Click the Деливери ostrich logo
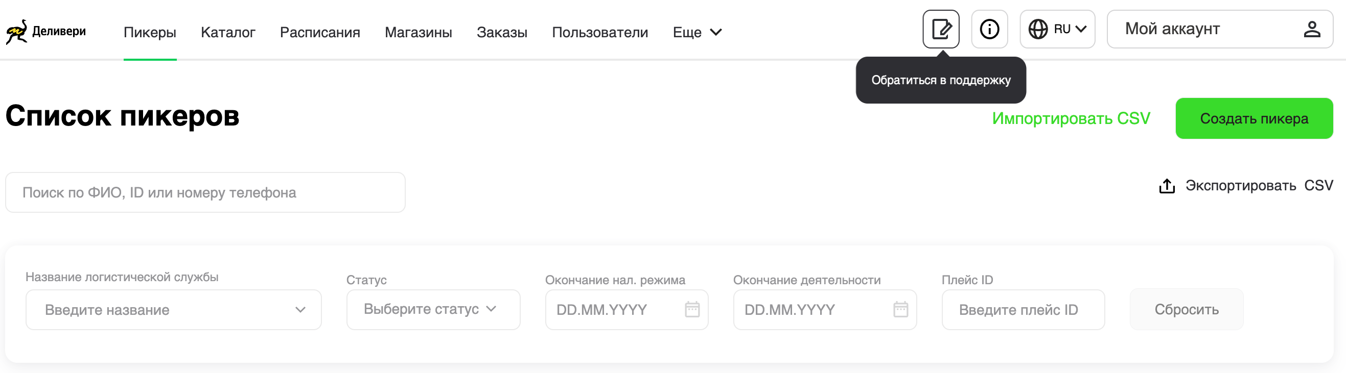 [17, 32]
